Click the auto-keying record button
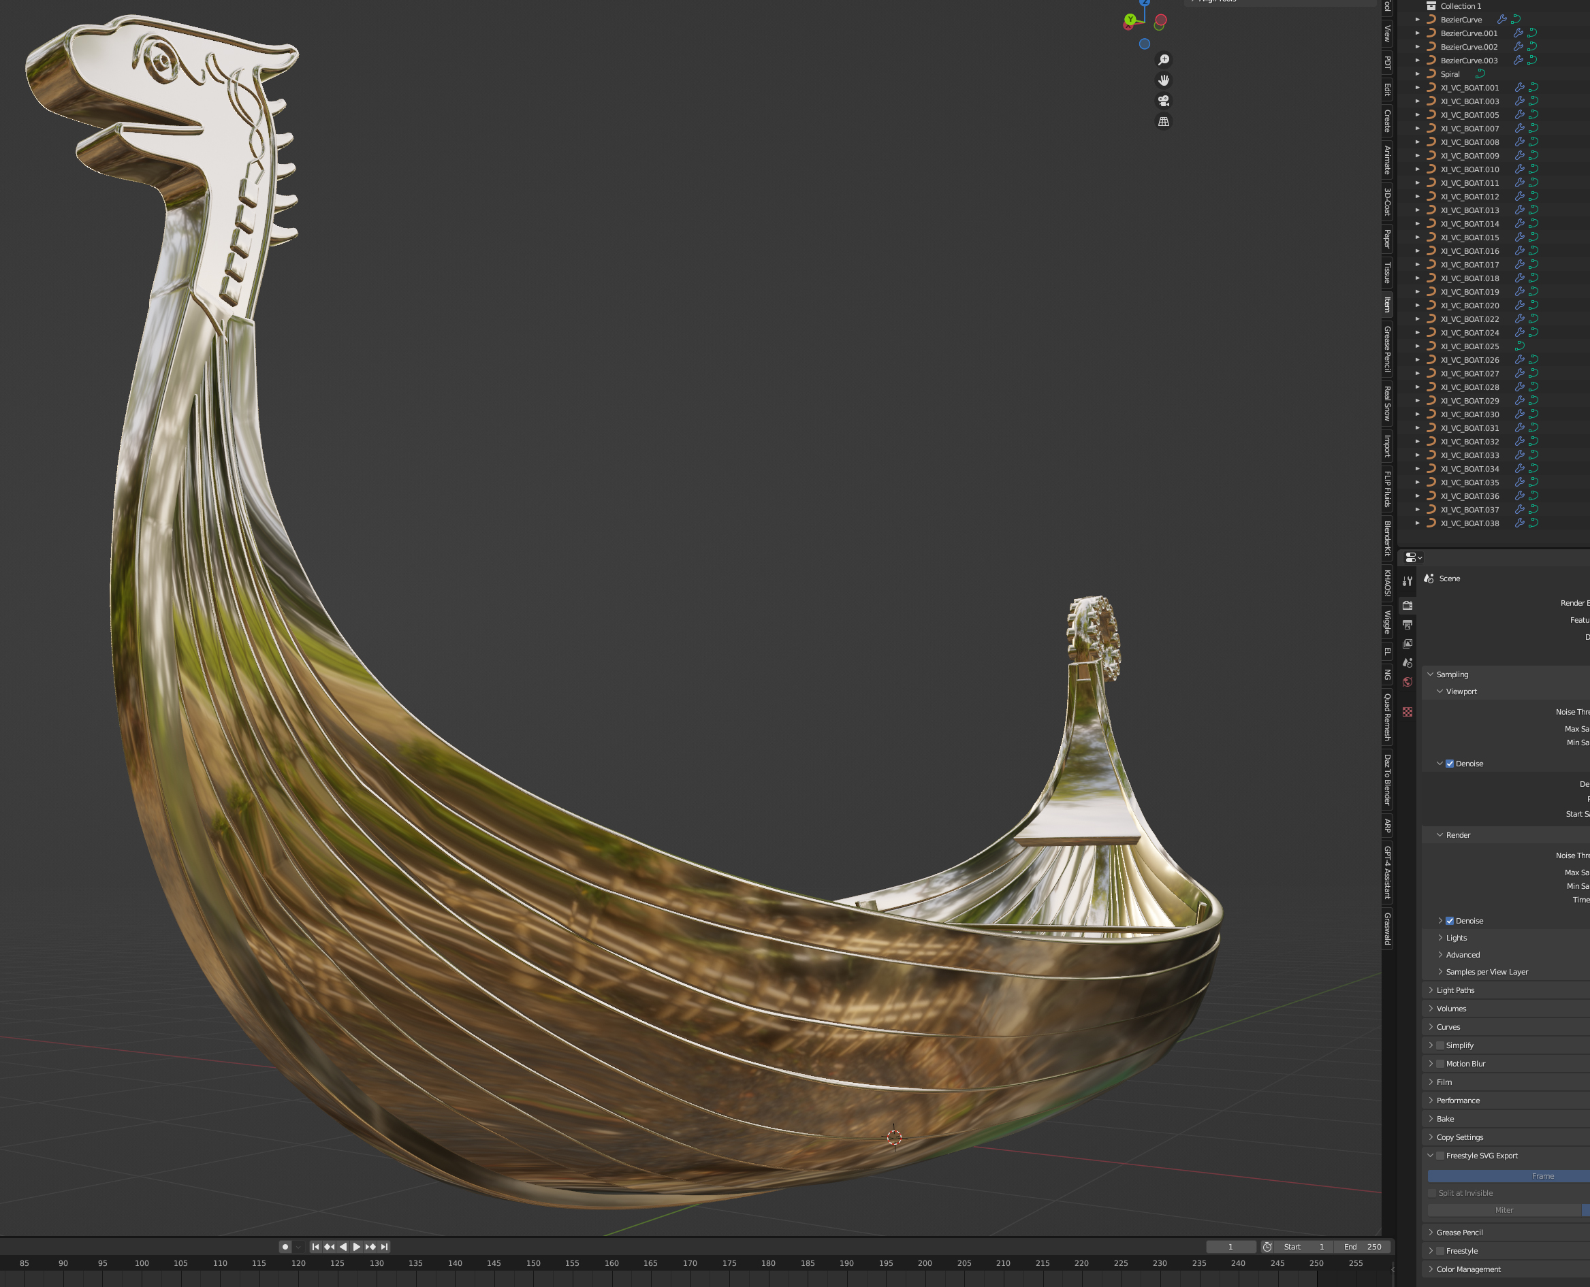 285,1247
